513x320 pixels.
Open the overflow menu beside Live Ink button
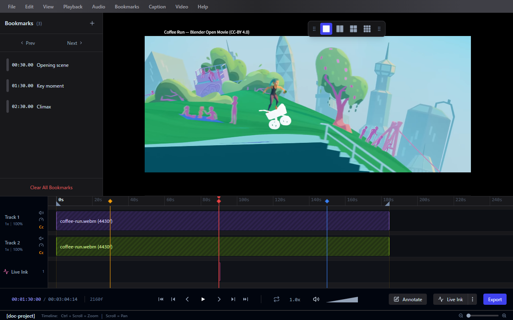click(x=472, y=299)
